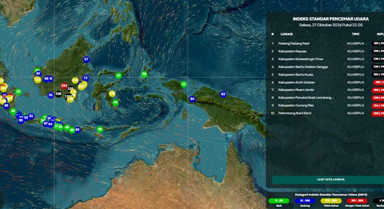Click the red ISPU badge for Aceh Selatan
The width and height of the screenshot is (384, 209).
point(378,82)
